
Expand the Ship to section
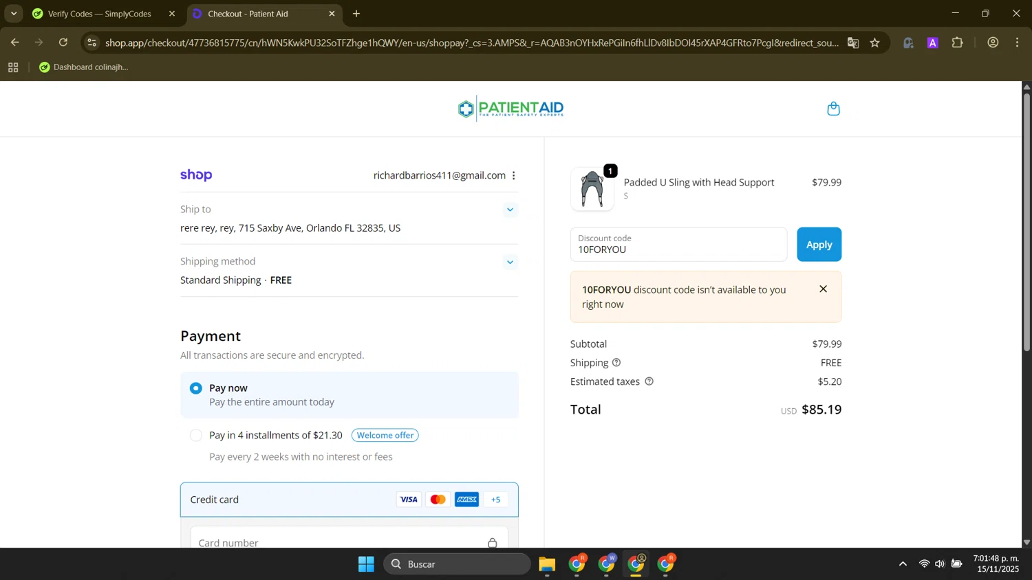point(510,210)
